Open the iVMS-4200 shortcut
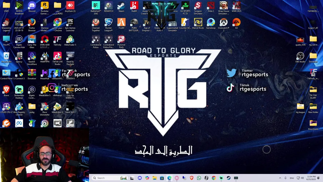323x182 pixels. [x=45, y=42]
